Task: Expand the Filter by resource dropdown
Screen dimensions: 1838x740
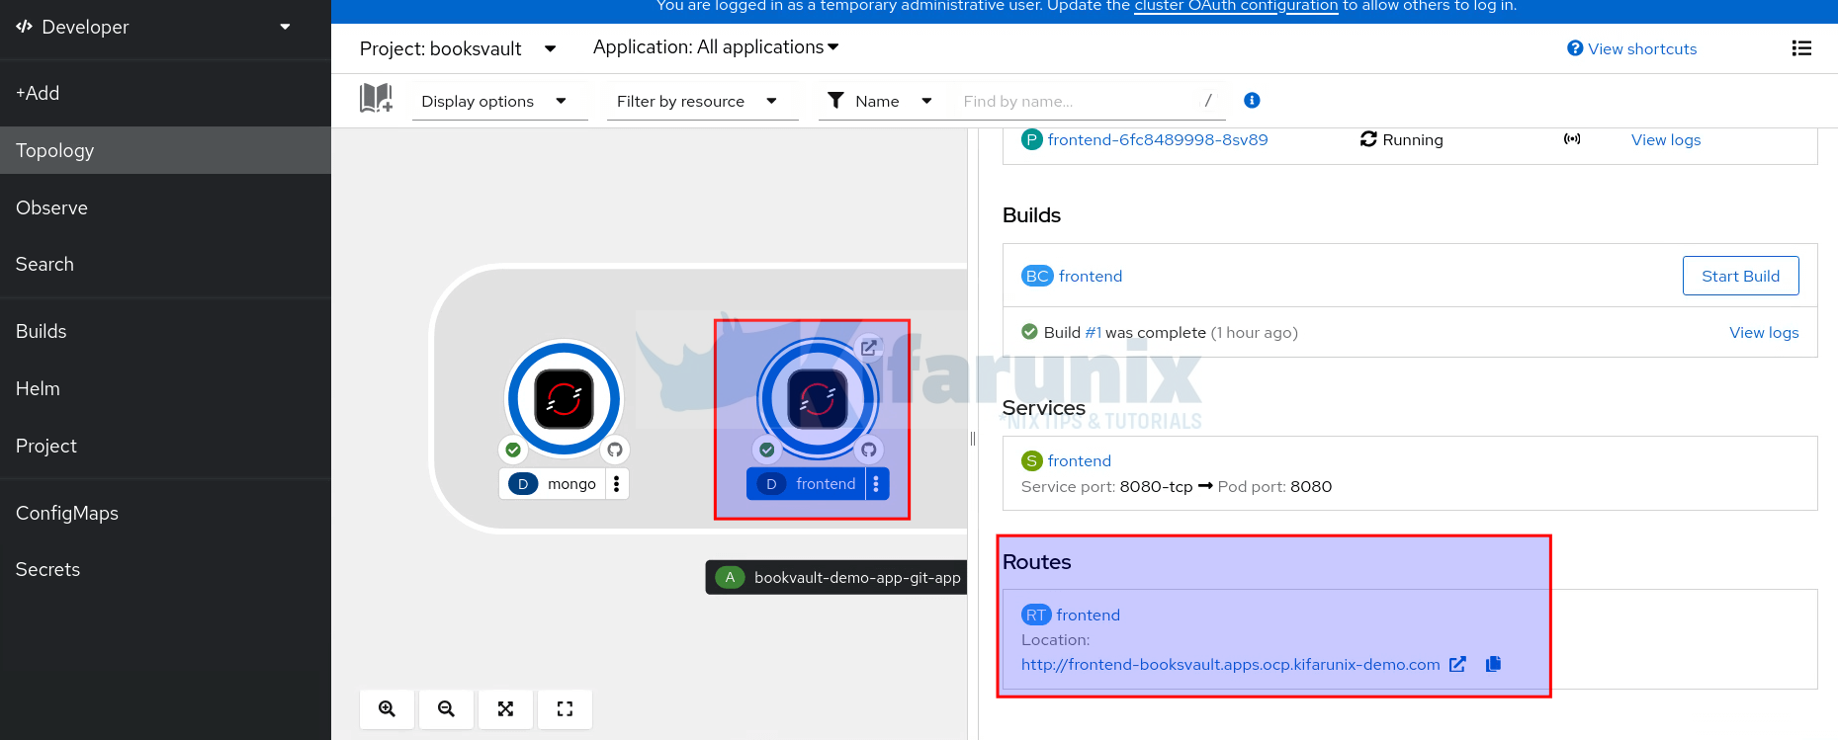Action: tap(696, 101)
